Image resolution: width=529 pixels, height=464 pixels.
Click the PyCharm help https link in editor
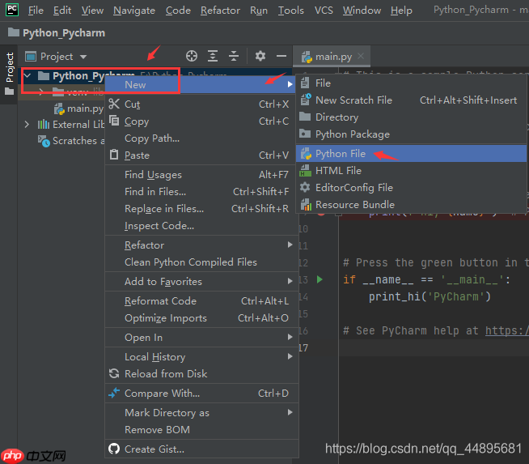pos(507,330)
